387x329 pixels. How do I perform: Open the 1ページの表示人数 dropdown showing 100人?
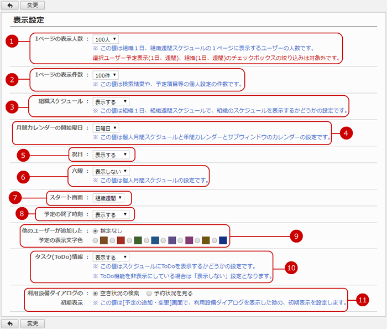(106, 39)
